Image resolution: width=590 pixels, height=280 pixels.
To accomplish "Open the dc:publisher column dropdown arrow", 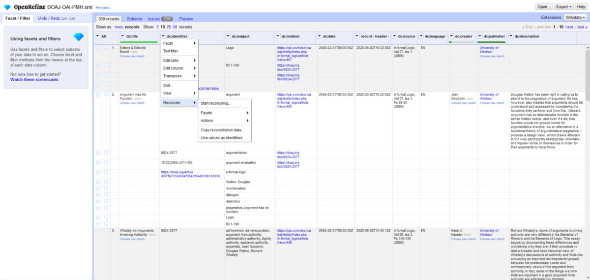I will pyautogui.click(x=480, y=36).
